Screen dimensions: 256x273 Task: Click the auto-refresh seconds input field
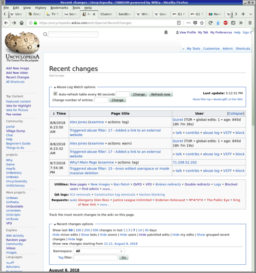123,94
